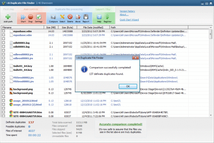Sort by Path column header

(x=149, y=27)
